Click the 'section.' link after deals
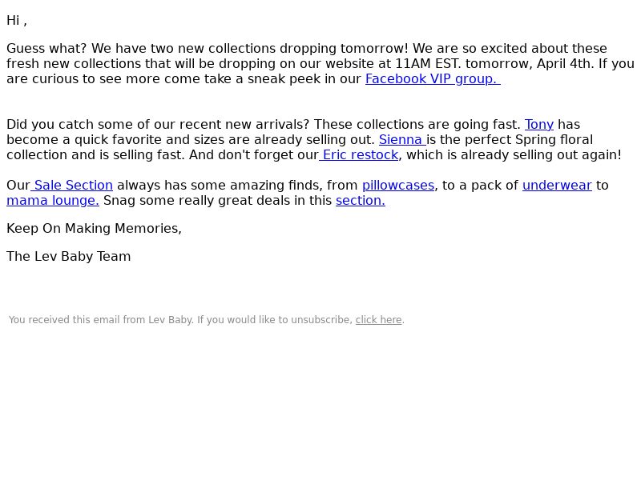This screenshot has width=641, height=480. (360, 201)
